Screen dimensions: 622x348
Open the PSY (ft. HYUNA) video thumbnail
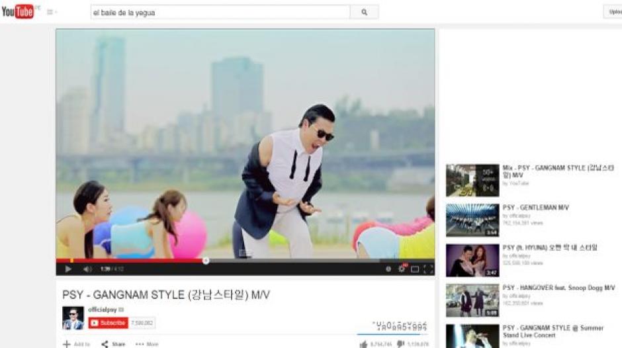pos(472,260)
